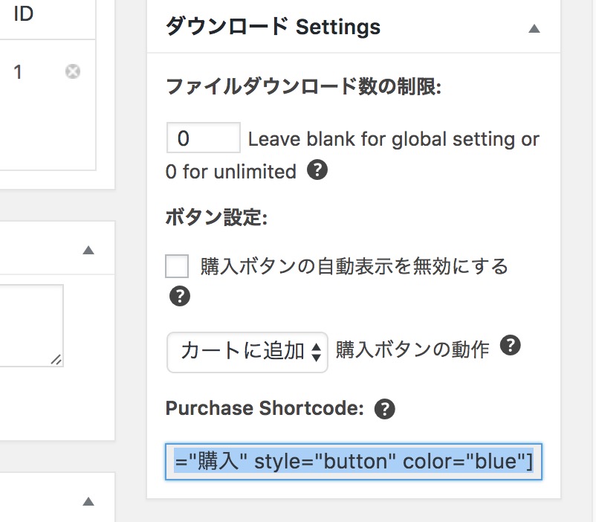Click the ダウンロード Settings panel title
Image resolution: width=596 pixels, height=522 pixels.
273,27
